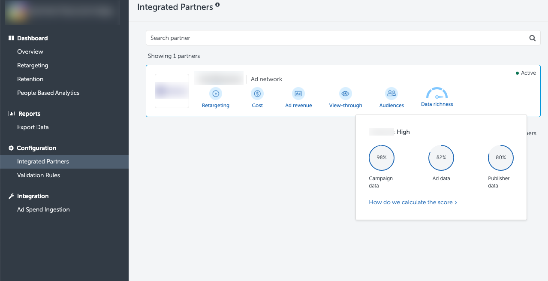Click the Configuration gear icon

coord(11,148)
